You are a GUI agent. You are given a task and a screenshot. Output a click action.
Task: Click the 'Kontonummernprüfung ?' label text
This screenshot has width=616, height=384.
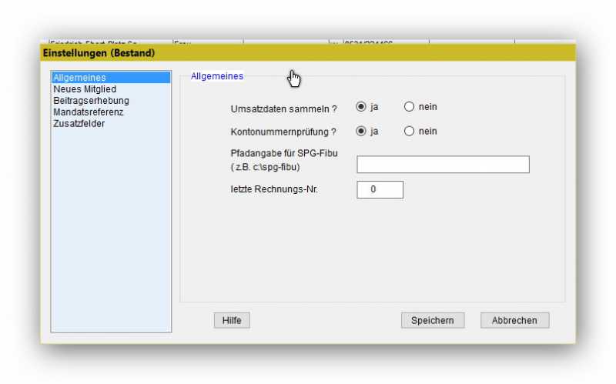(x=283, y=132)
